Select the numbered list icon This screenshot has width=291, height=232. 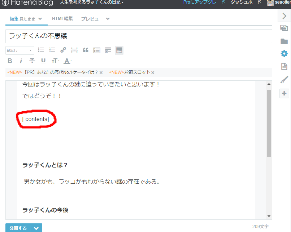[51, 50]
